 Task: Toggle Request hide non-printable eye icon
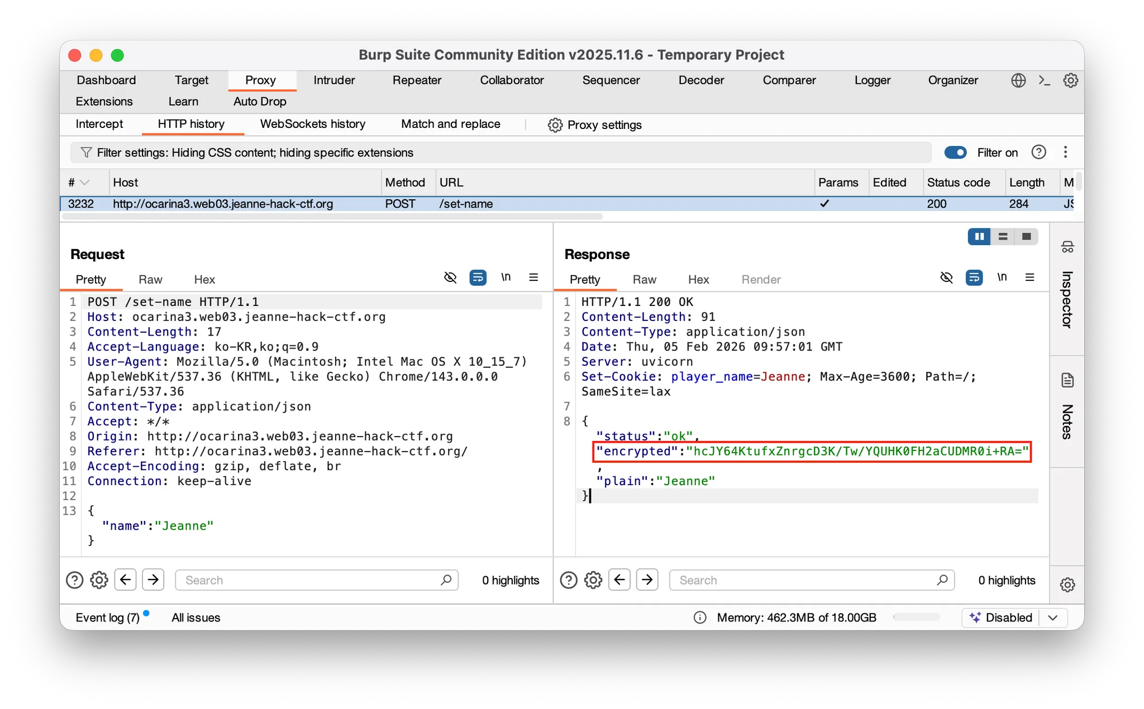(450, 277)
